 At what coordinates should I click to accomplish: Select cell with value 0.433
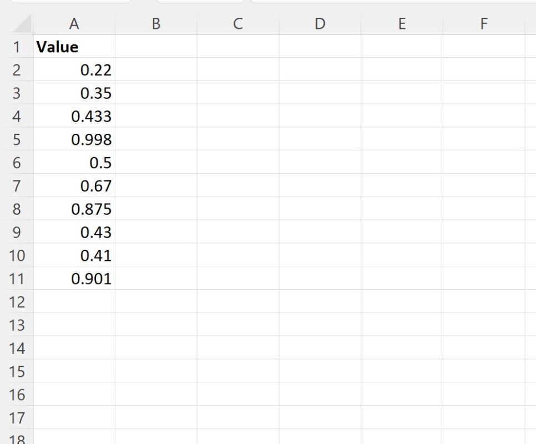point(74,117)
